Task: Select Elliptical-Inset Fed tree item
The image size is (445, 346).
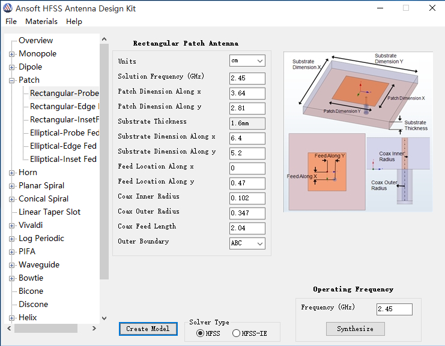Action: pyautogui.click(x=63, y=159)
